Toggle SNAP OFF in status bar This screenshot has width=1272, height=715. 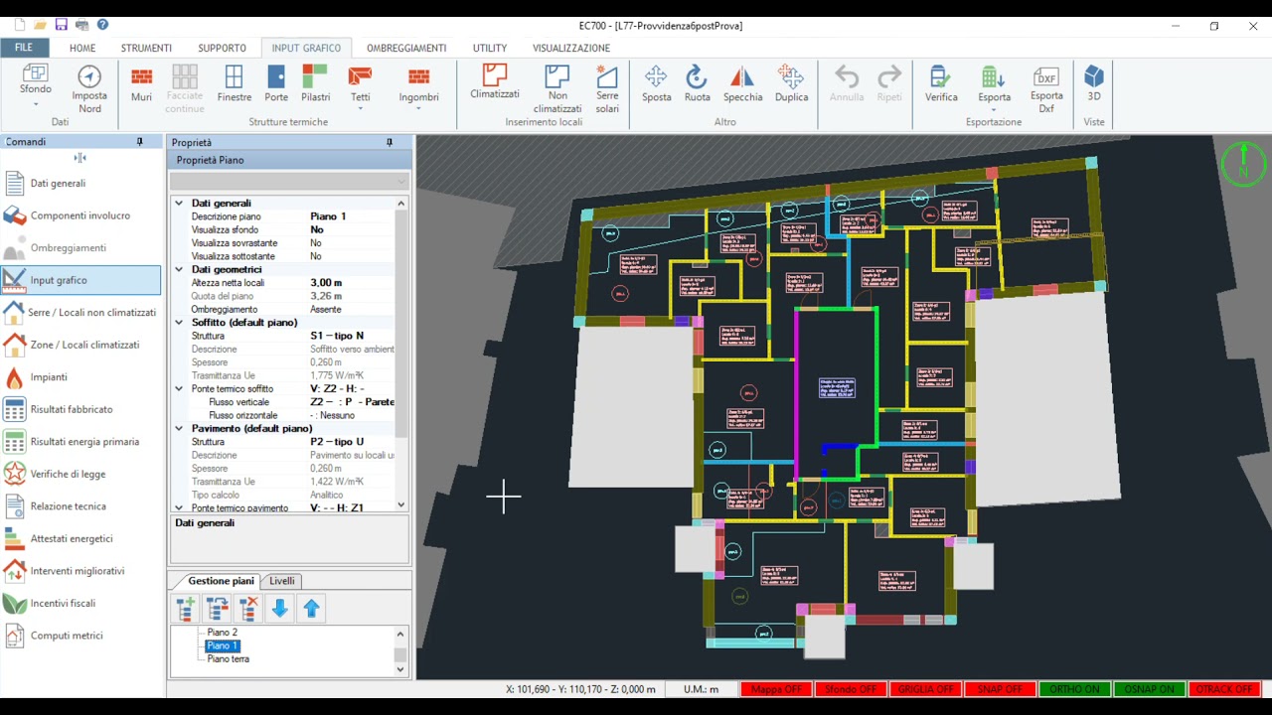click(x=1000, y=689)
